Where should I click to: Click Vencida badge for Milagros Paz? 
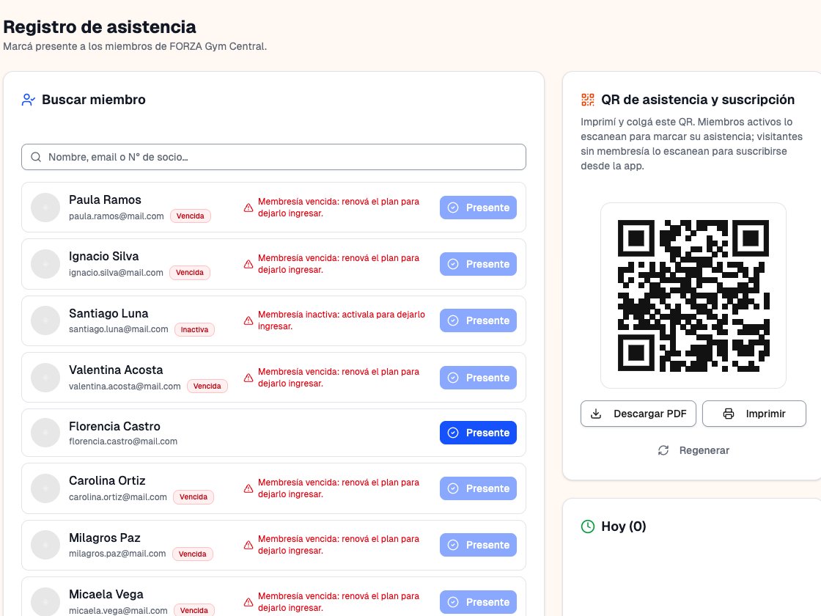tap(192, 554)
